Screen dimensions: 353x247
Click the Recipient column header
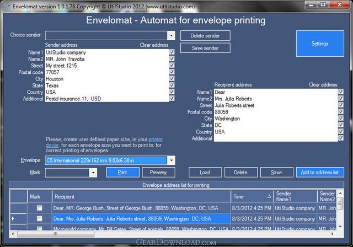[x=141, y=197]
